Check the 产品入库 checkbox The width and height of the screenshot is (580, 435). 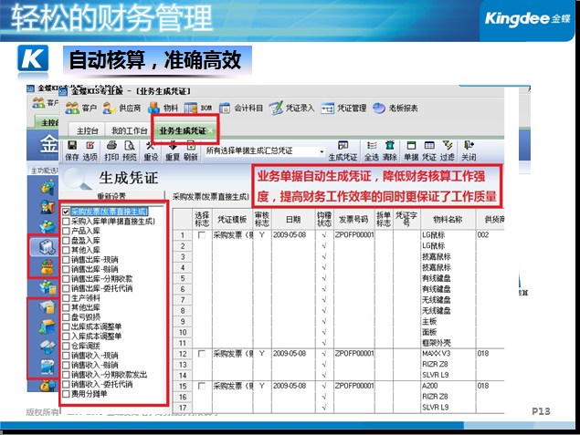coord(66,231)
